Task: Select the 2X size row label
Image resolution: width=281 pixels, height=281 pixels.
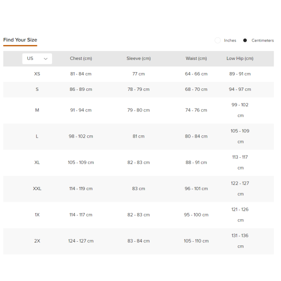Action: 37,241
